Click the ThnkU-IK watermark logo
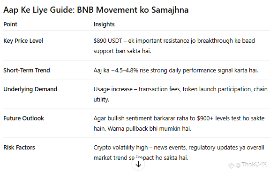Screen dimensions: 270x173 [x=231, y=165]
